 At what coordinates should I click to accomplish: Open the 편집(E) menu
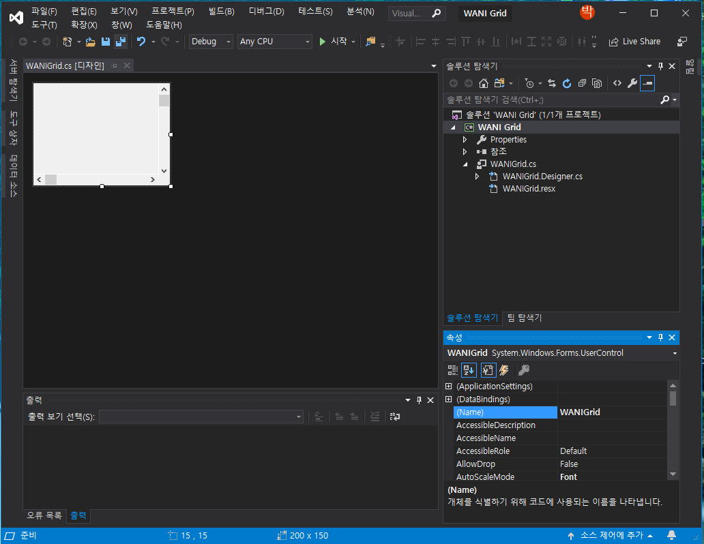[x=83, y=11]
